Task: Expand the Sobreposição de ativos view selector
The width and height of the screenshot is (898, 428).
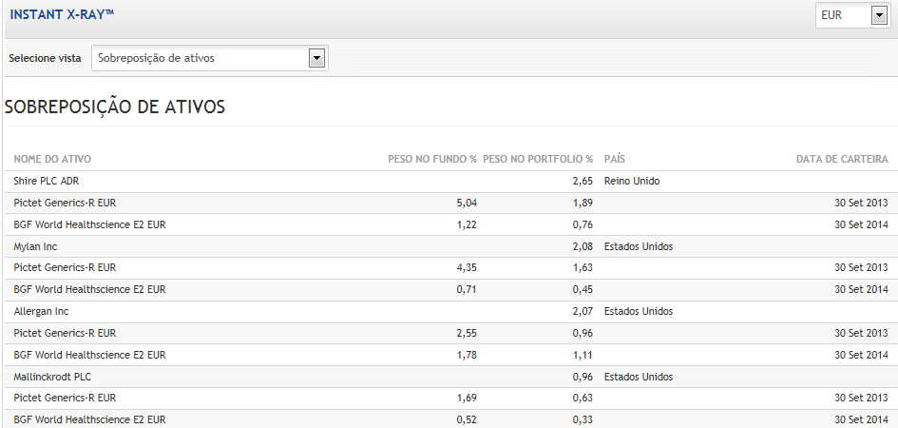Action: (x=200, y=58)
